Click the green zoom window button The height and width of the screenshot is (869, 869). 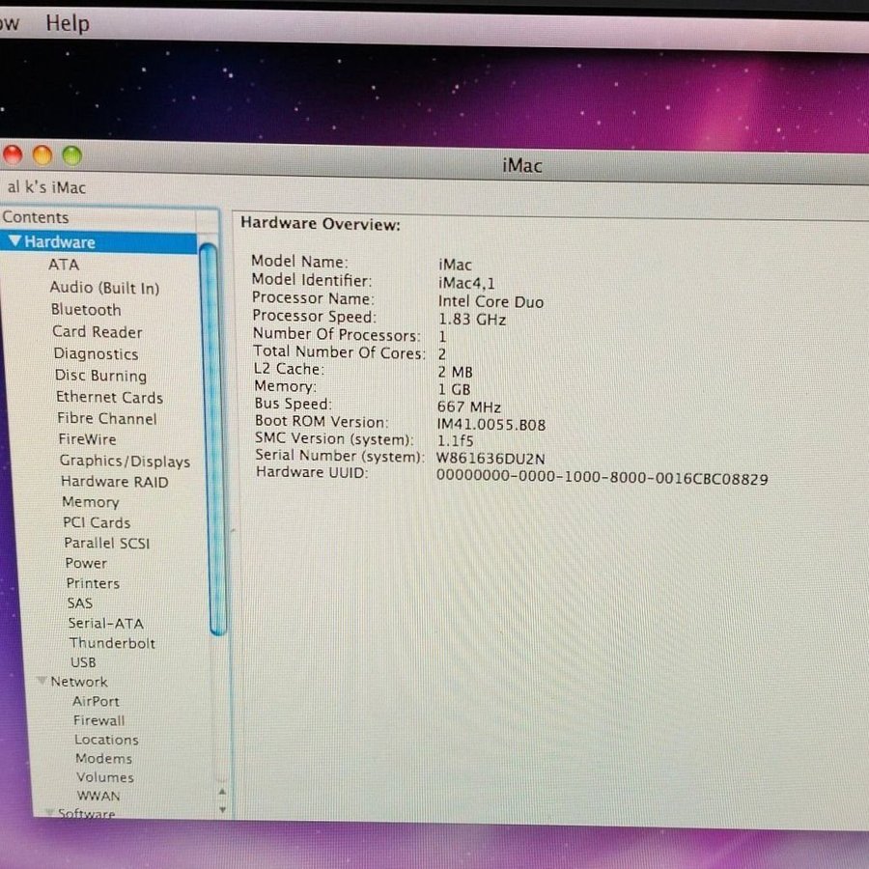tap(72, 155)
